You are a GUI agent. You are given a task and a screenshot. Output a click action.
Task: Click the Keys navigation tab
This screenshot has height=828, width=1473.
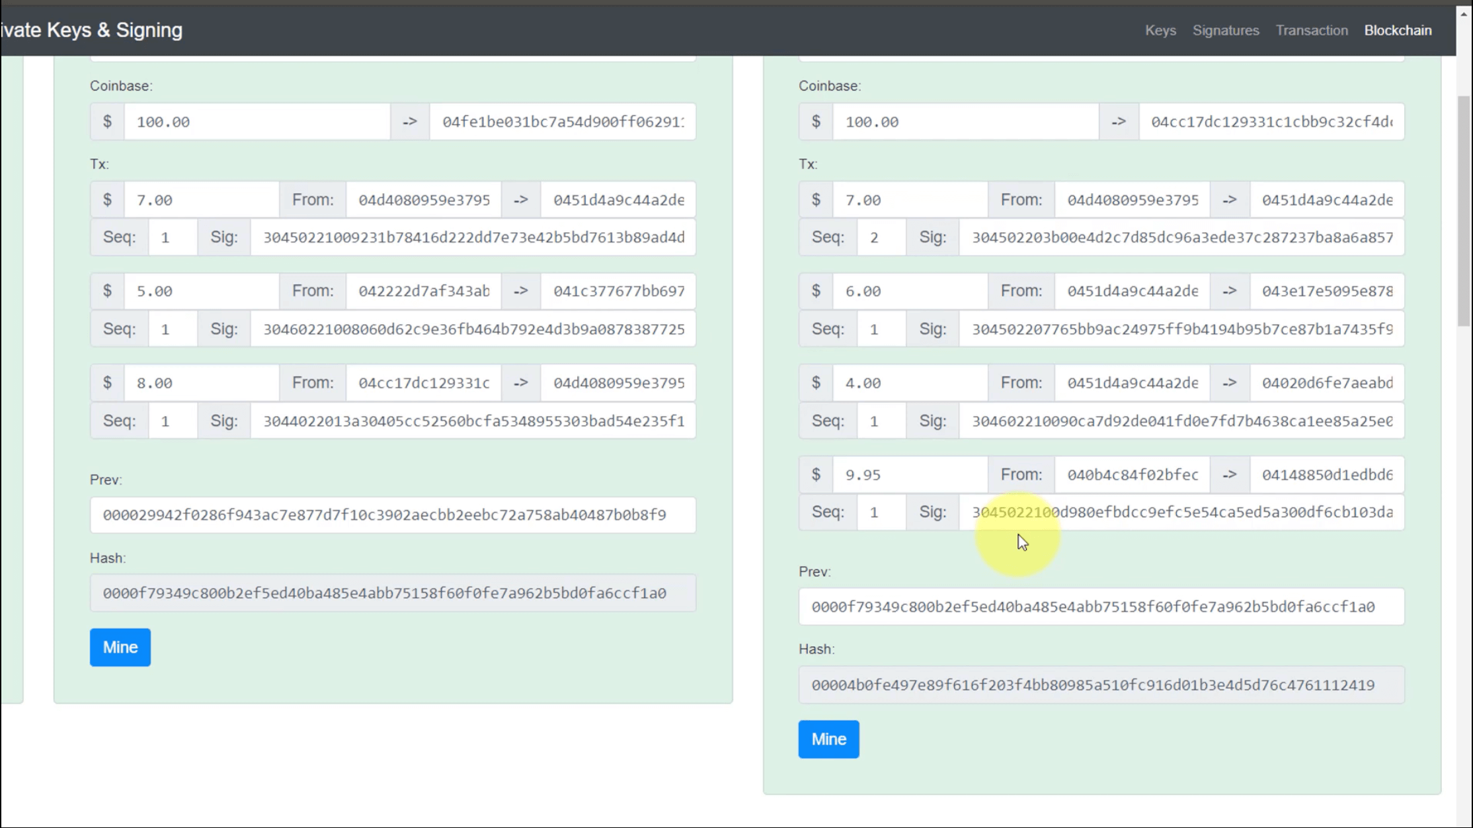[1160, 29]
